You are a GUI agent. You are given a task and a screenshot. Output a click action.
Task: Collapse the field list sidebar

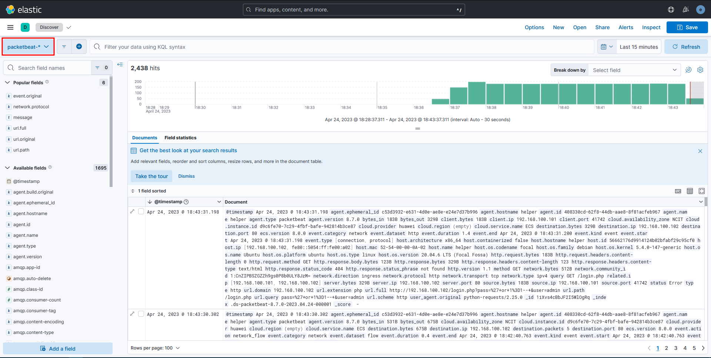coord(120,65)
